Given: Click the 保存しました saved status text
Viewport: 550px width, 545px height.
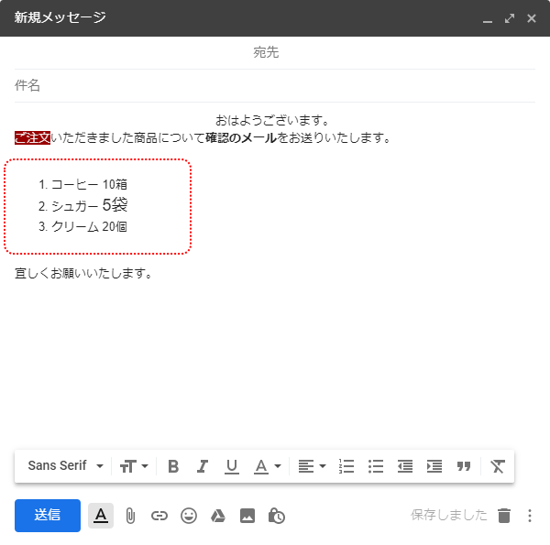Looking at the screenshot, I should click(x=449, y=515).
